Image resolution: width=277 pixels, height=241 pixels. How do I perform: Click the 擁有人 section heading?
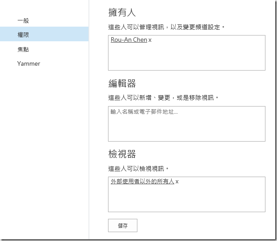point(122,12)
